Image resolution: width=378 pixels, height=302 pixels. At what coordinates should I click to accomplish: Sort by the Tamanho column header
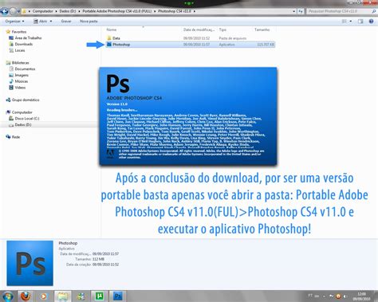(262, 29)
